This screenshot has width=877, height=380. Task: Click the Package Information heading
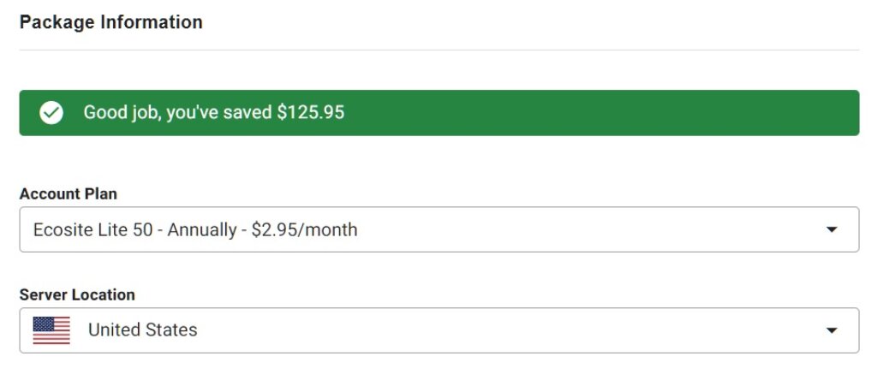click(110, 22)
